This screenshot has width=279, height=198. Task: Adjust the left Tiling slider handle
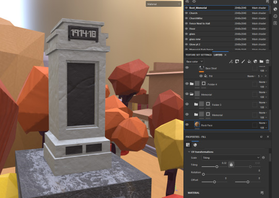tap(216, 166)
